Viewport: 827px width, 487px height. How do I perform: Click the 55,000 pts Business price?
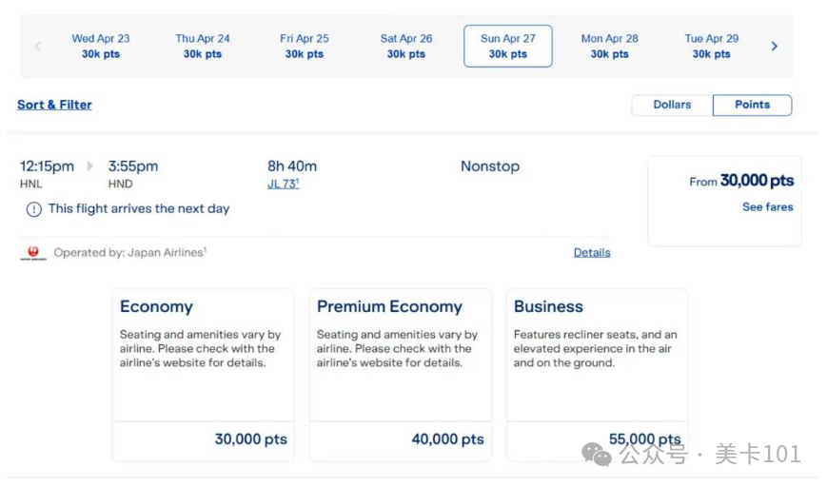pyautogui.click(x=644, y=439)
